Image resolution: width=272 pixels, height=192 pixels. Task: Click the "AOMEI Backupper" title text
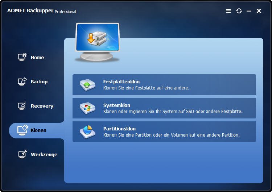click(x=30, y=11)
